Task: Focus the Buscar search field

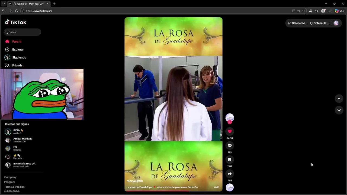Action: [23, 32]
